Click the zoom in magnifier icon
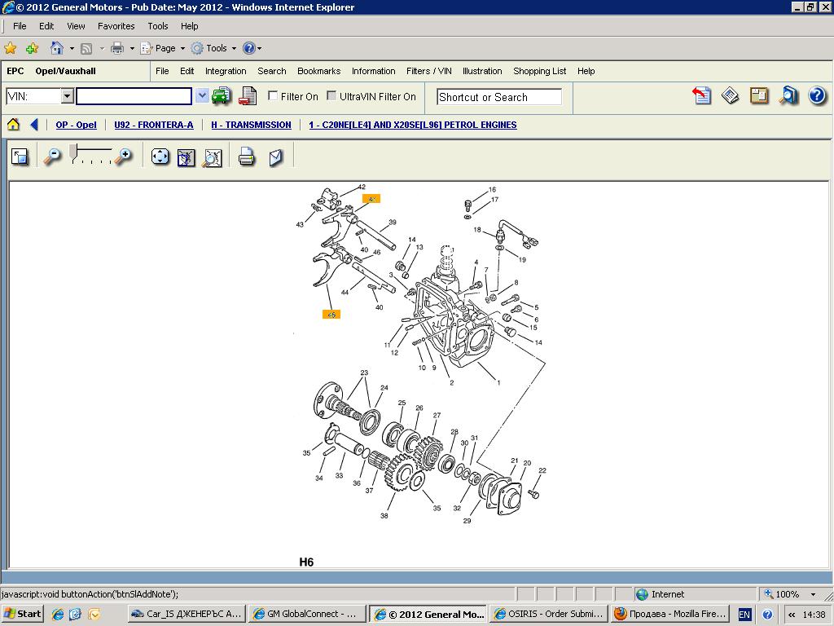Image resolution: width=834 pixels, height=626 pixels. click(x=123, y=156)
